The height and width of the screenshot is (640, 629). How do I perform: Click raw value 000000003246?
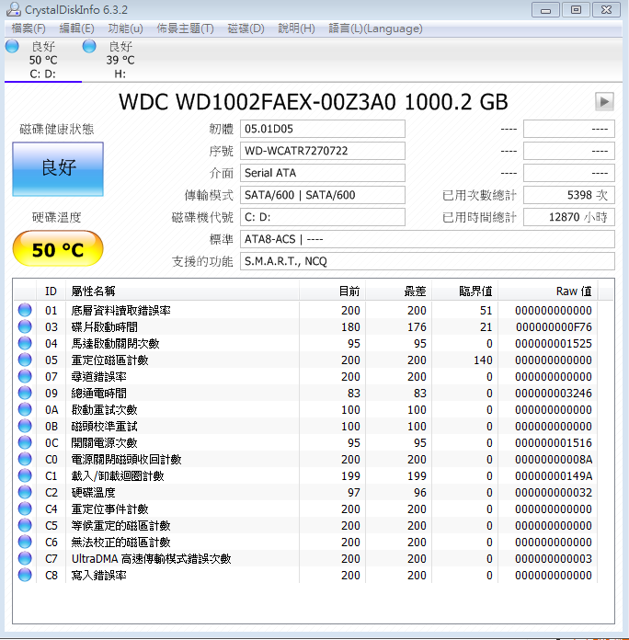[553, 393]
